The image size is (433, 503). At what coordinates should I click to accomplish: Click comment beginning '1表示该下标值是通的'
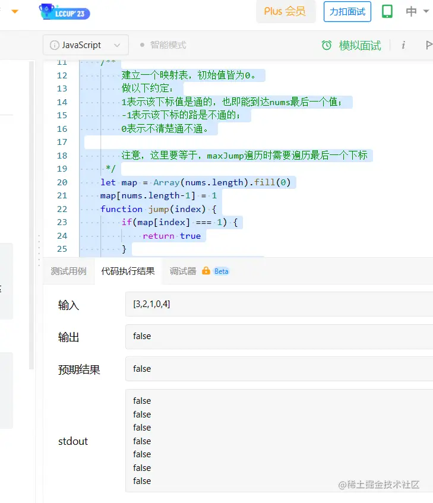[232, 102]
